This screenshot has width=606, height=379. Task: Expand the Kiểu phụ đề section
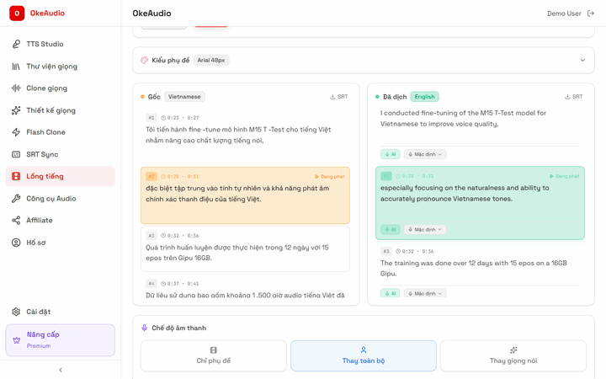[x=582, y=61]
